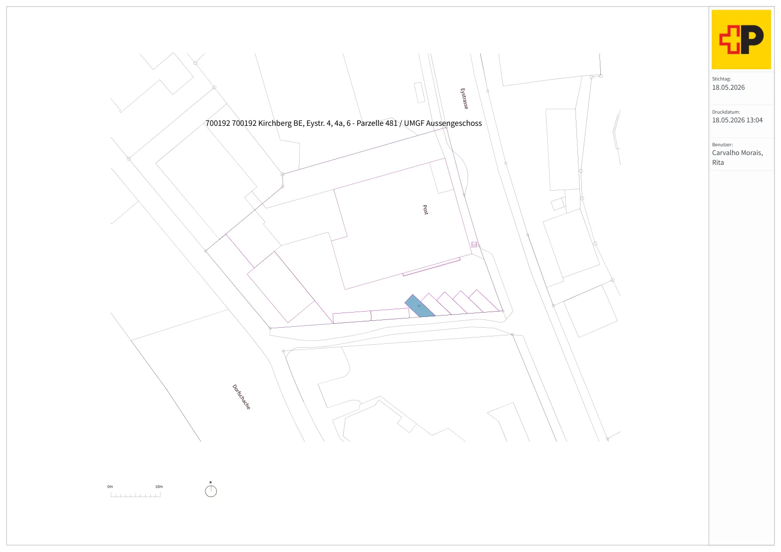Click the 'Post' building label
This screenshot has height=552, width=781.
pos(425,210)
